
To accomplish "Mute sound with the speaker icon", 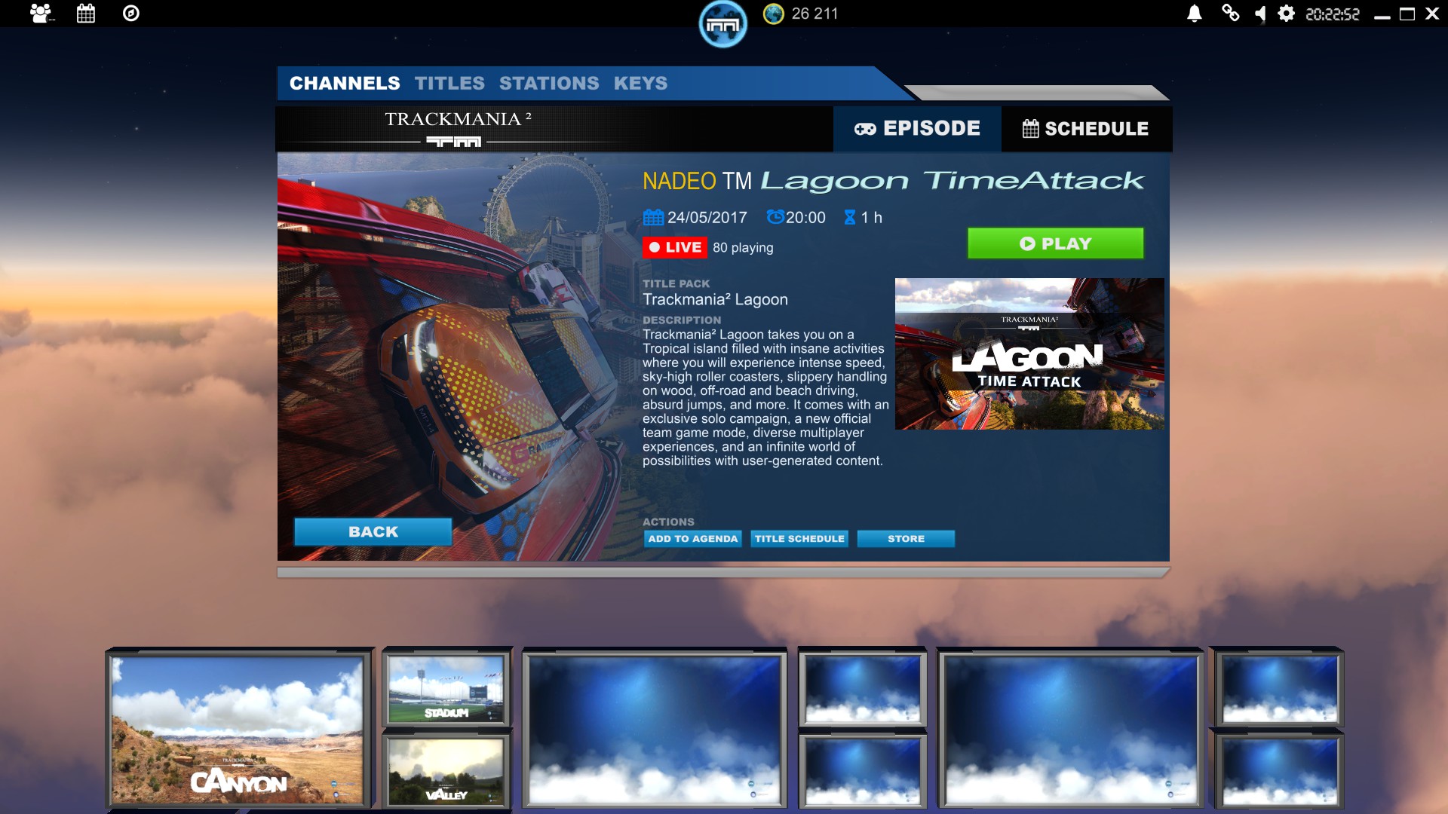I will pyautogui.click(x=1260, y=14).
